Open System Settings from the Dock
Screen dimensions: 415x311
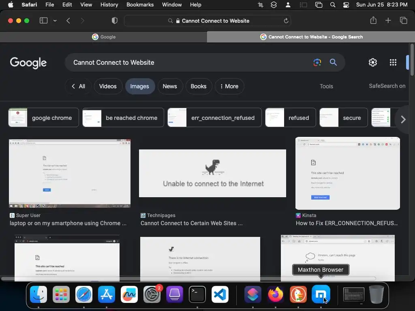pyautogui.click(x=152, y=294)
